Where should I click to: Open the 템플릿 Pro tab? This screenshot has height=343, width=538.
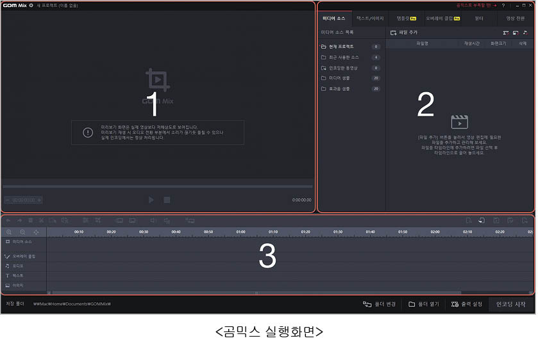pyautogui.click(x=407, y=19)
